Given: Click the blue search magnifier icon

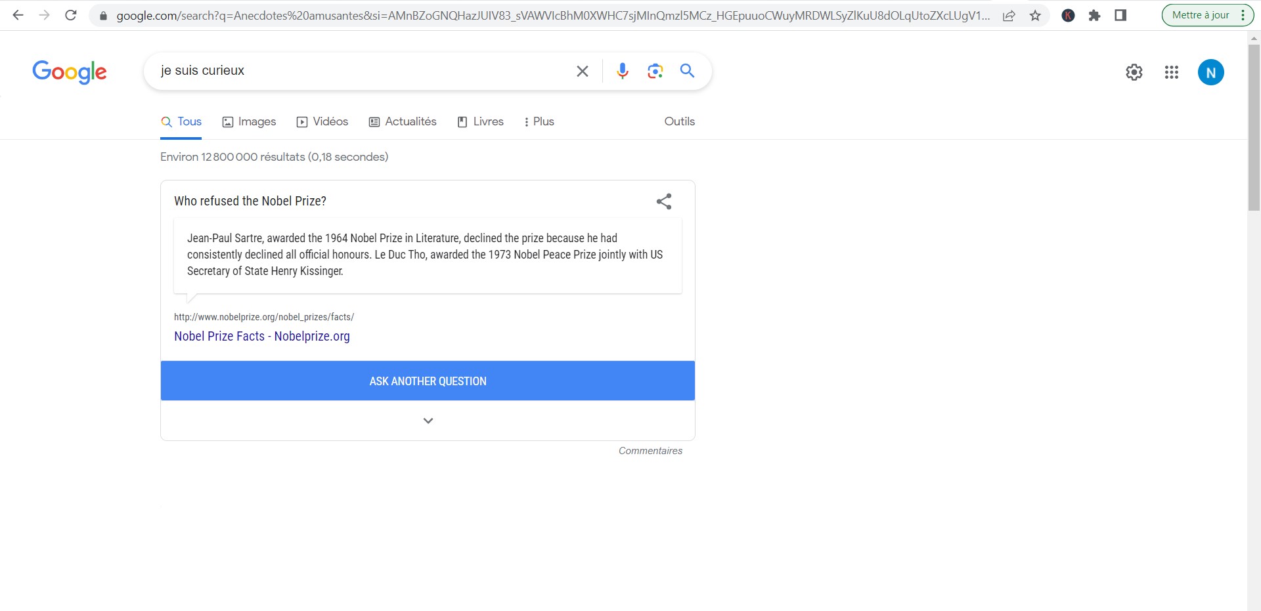Looking at the screenshot, I should point(687,71).
